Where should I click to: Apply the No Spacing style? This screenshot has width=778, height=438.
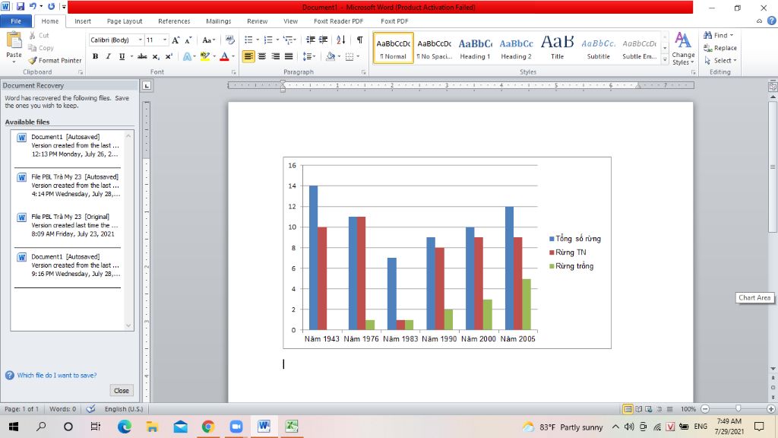[434, 48]
